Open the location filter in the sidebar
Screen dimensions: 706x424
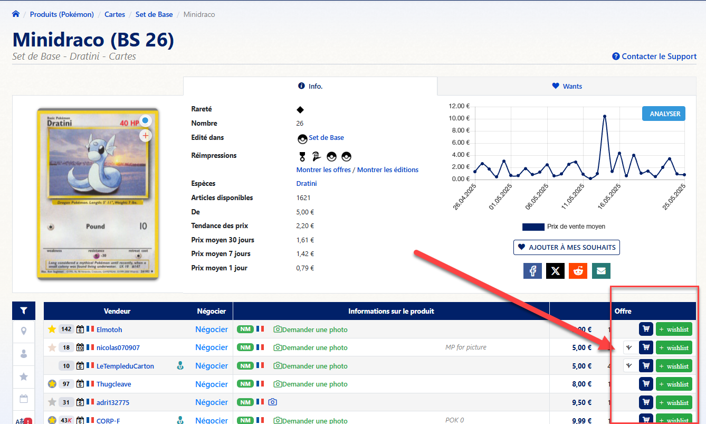24,331
